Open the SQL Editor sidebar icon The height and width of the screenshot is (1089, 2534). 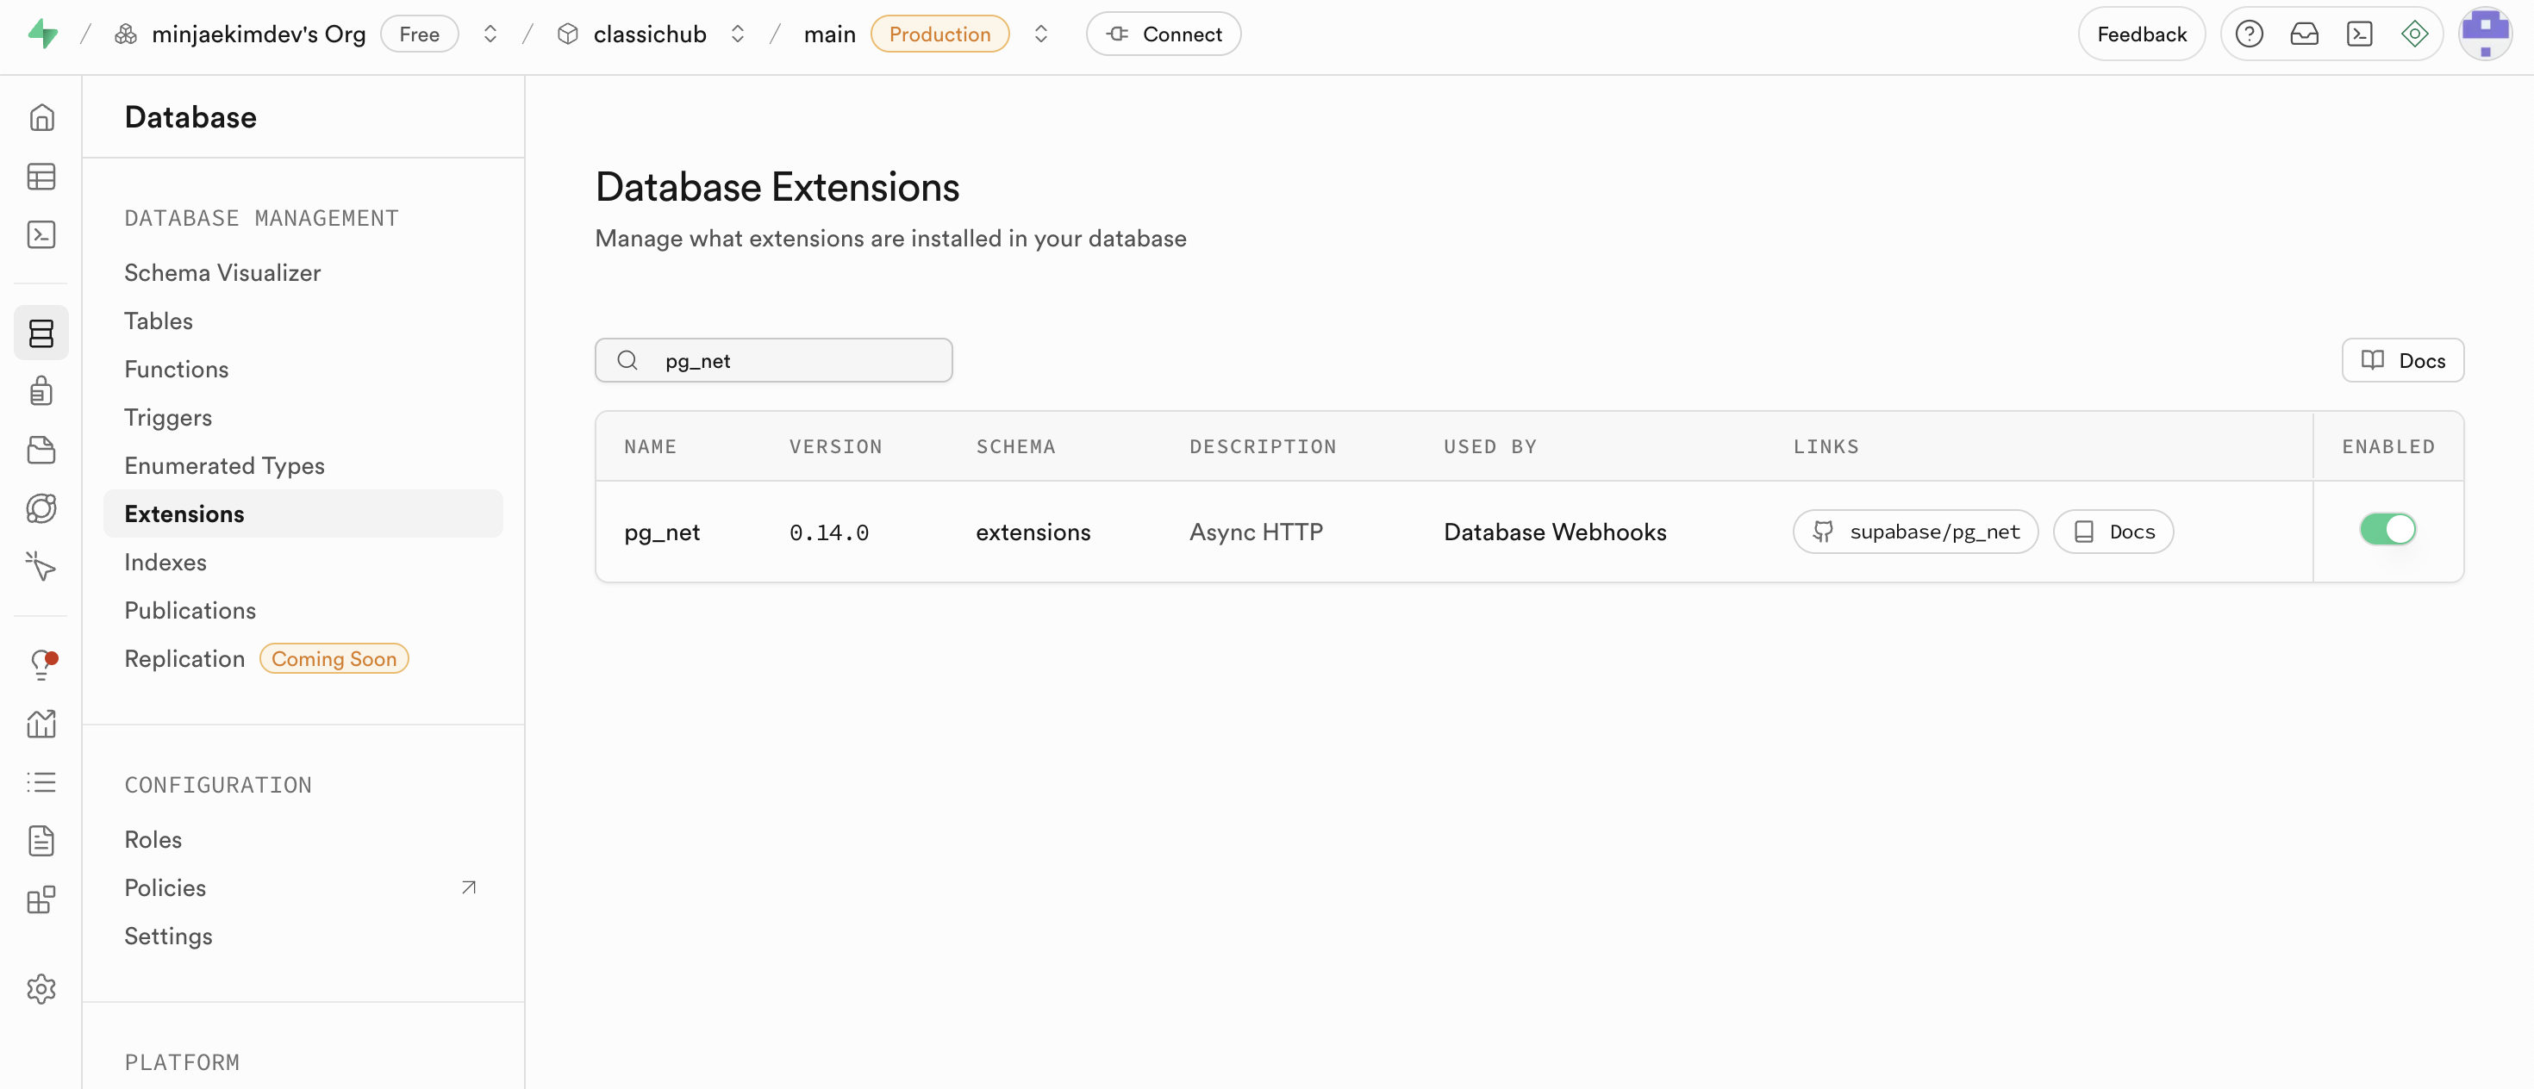(41, 235)
